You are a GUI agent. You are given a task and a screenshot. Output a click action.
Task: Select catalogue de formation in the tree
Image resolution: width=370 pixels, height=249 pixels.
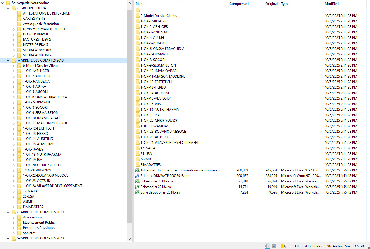(41, 24)
